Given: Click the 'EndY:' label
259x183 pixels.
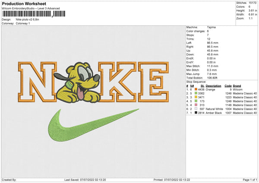Looking at the screenshot, I should coord(190,62).
